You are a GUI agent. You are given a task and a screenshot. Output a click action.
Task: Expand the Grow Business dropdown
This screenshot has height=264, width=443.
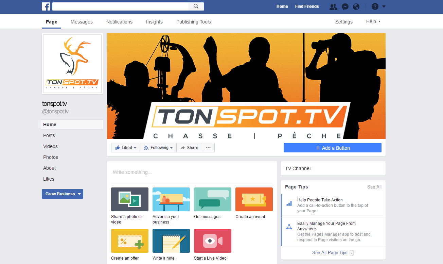(63, 194)
